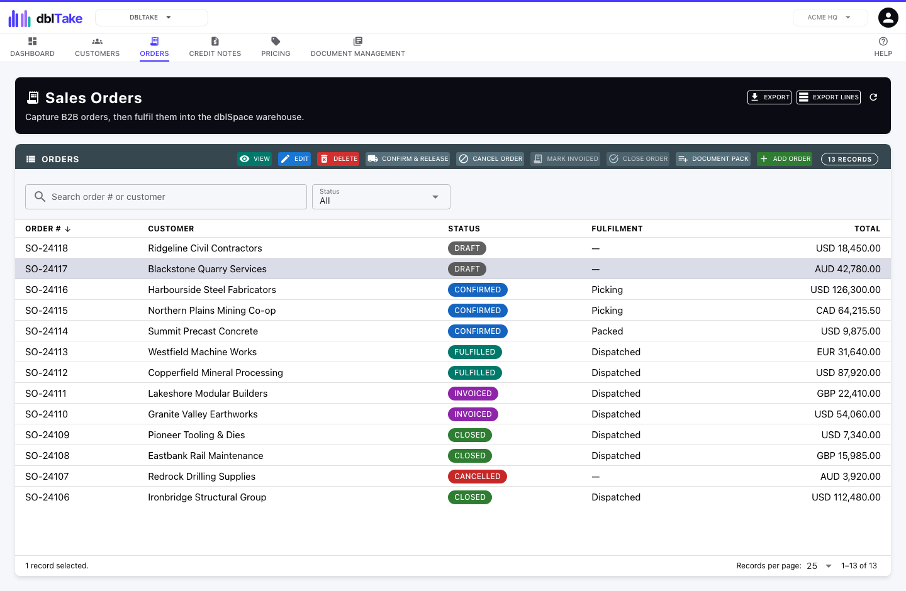Click the 13 Records badge
906x591 pixels.
coord(849,159)
